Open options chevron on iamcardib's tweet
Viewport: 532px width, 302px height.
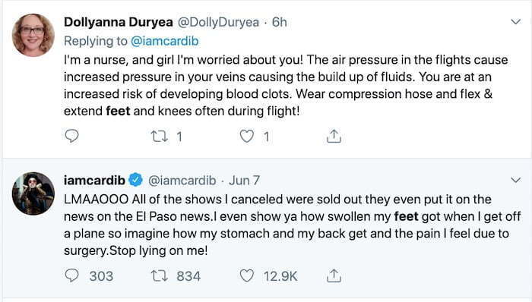[x=516, y=180]
